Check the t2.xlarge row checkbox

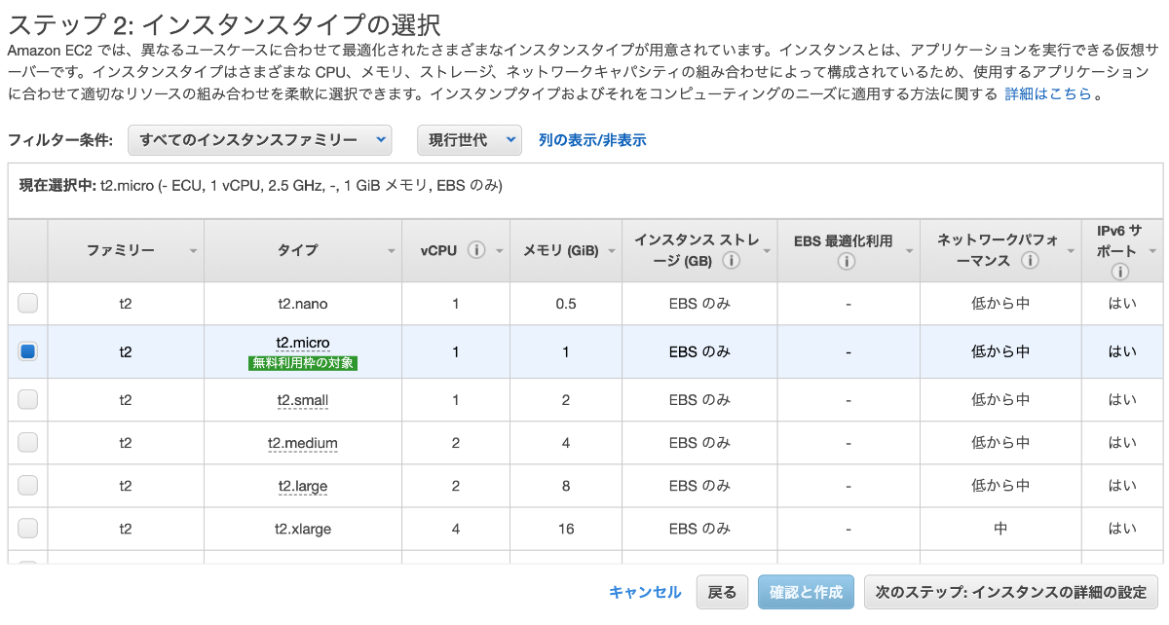click(x=28, y=529)
